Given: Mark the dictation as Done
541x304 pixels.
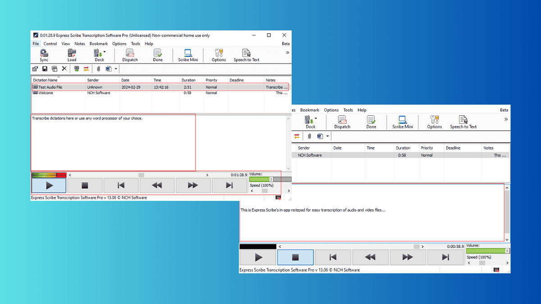Looking at the screenshot, I should point(158,54).
